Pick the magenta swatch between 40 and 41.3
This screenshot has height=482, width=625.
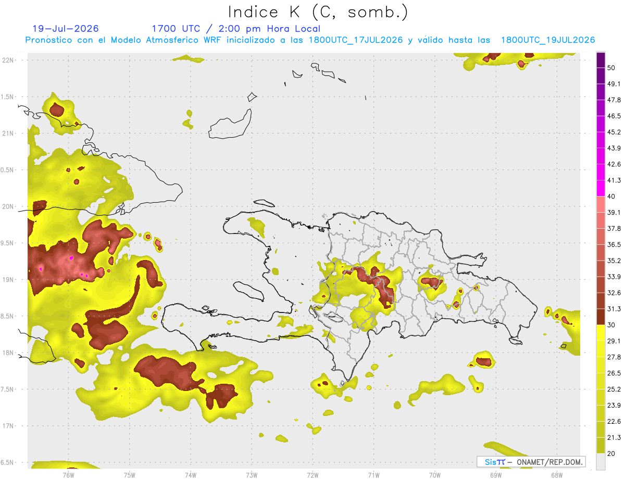(601, 188)
